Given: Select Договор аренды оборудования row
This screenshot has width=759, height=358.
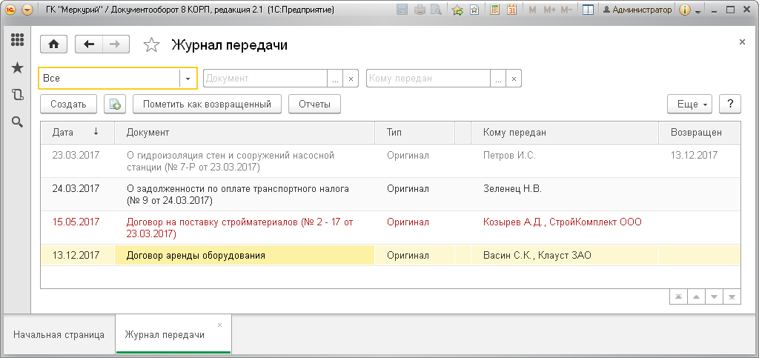Looking at the screenshot, I should click(x=390, y=256).
